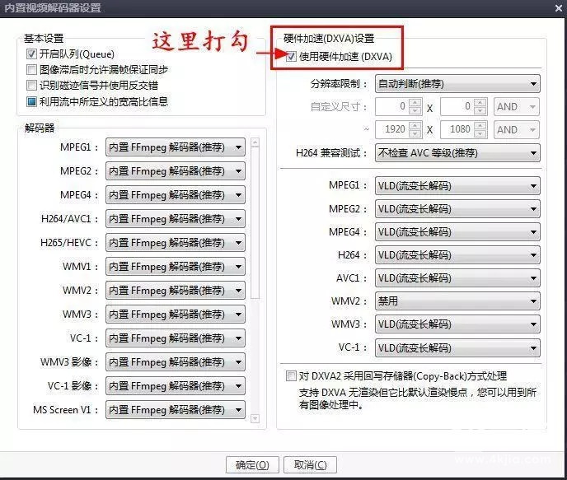The width and height of the screenshot is (567, 480).
Task: Open VC-1 DXVA mode dropdown
Action: tap(457, 347)
